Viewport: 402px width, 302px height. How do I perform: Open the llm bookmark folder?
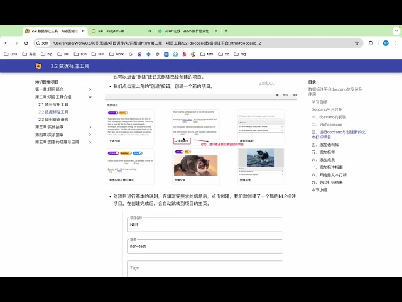63,54
